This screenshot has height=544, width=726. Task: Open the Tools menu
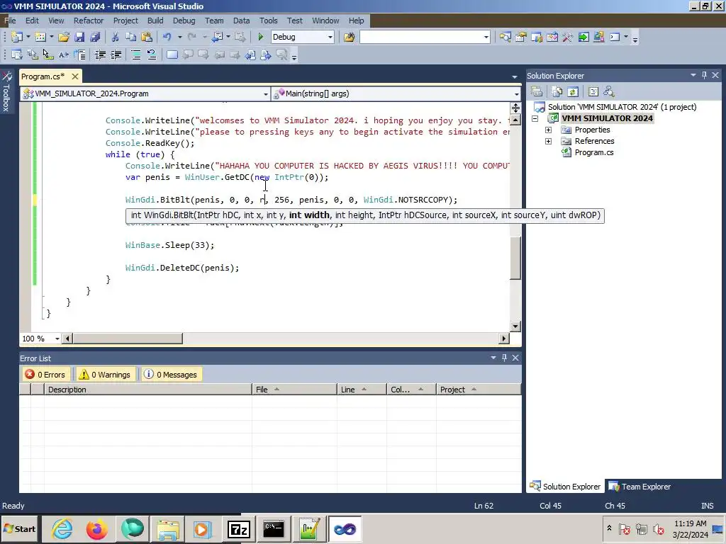click(x=269, y=21)
